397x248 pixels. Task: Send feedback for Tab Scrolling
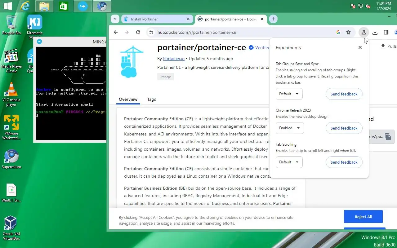point(344,162)
